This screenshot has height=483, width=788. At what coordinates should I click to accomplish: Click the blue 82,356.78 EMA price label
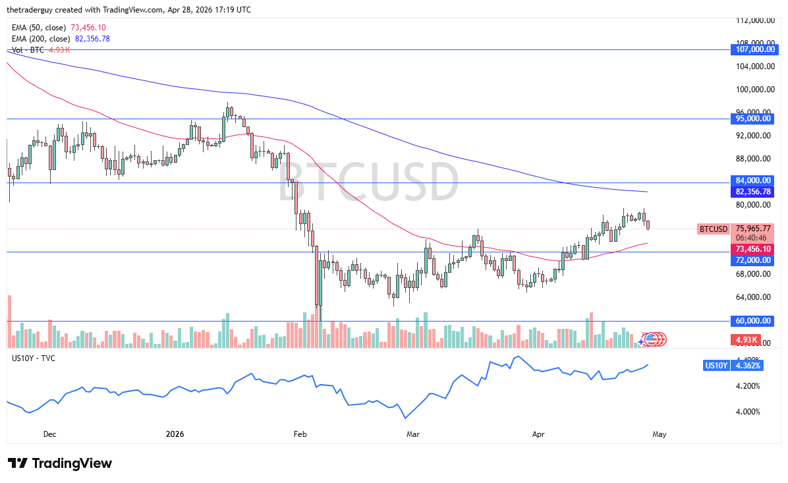pyautogui.click(x=755, y=192)
